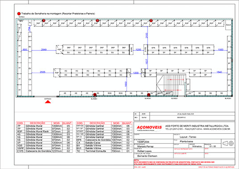Screen dimensions: 239x169
Task: Select the TC terminal box at top left
Action: [x=30, y=23]
